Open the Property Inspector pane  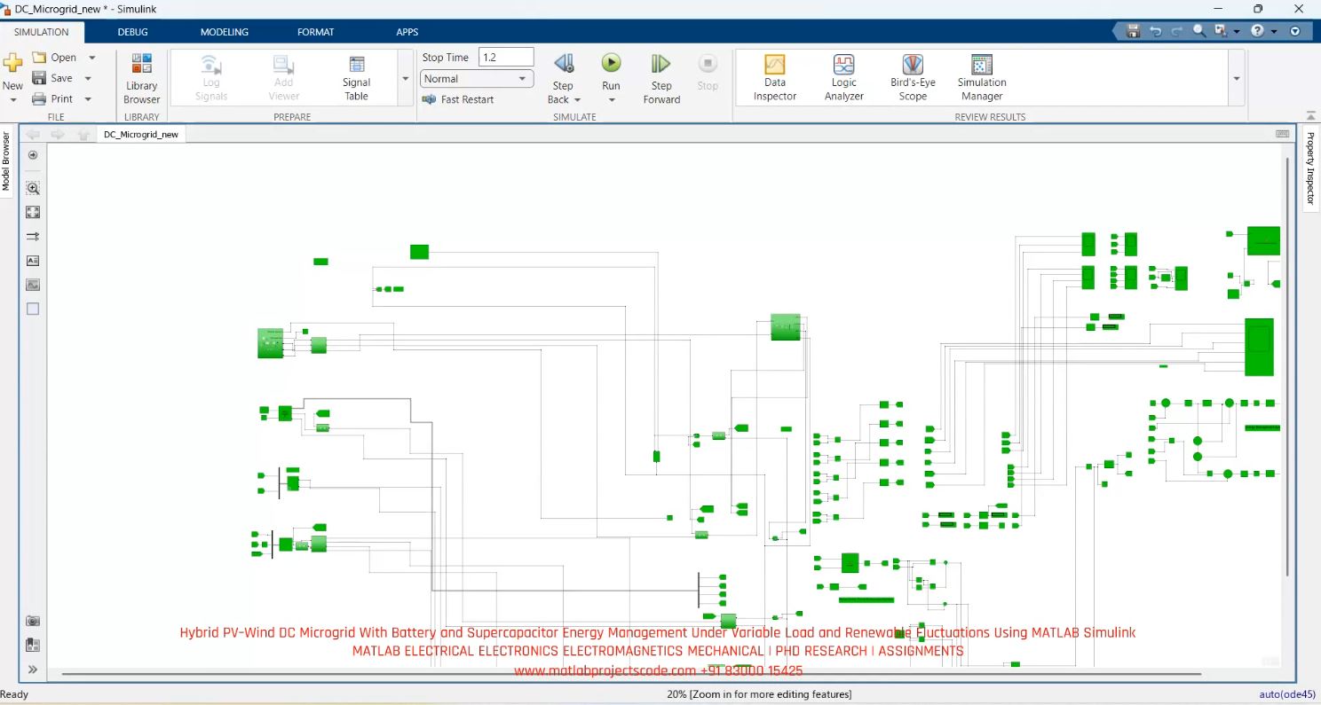coord(1310,164)
